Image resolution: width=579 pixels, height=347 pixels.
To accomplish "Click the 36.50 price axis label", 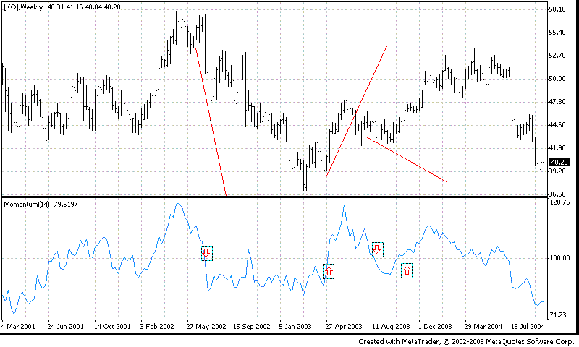I will [x=557, y=194].
